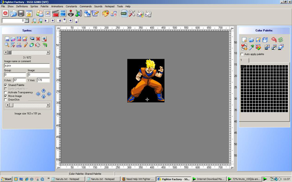This screenshot has width=292, height=182.
Task: Click the green undo arrow in Sprites panel
Action: (x=45, y=45)
